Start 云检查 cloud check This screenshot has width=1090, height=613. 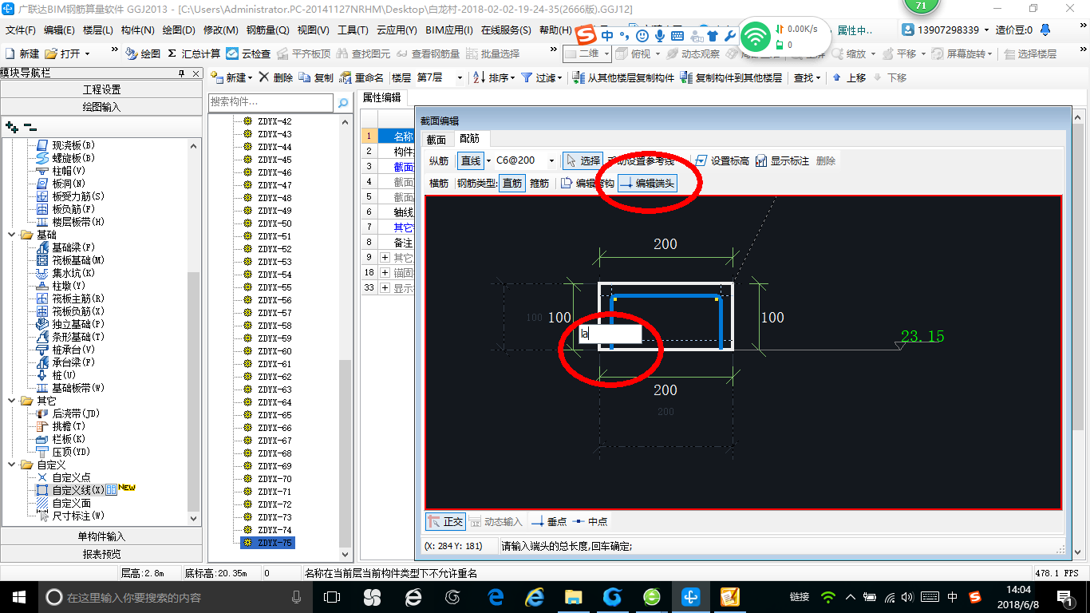[x=248, y=53]
